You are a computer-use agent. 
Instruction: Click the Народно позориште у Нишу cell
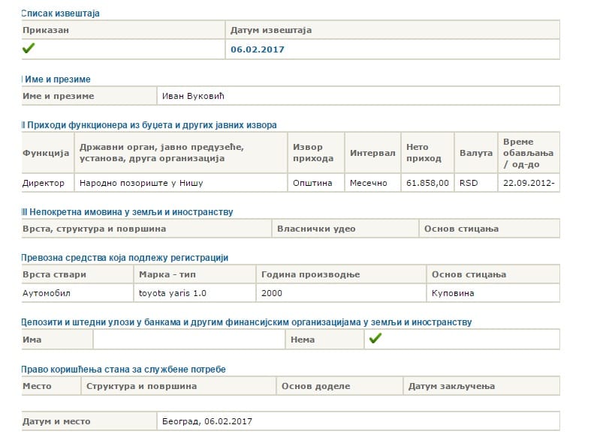coord(141,182)
